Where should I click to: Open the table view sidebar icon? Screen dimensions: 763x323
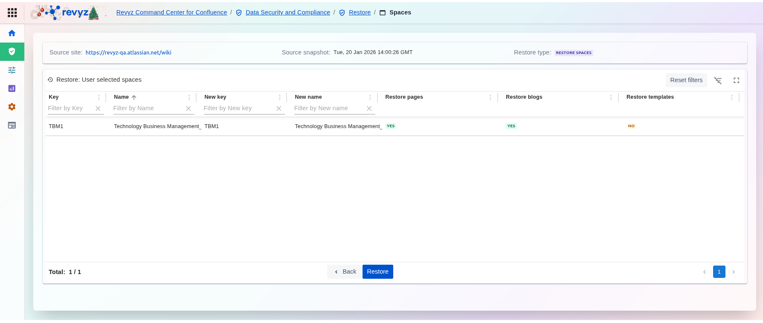pos(12,125)
